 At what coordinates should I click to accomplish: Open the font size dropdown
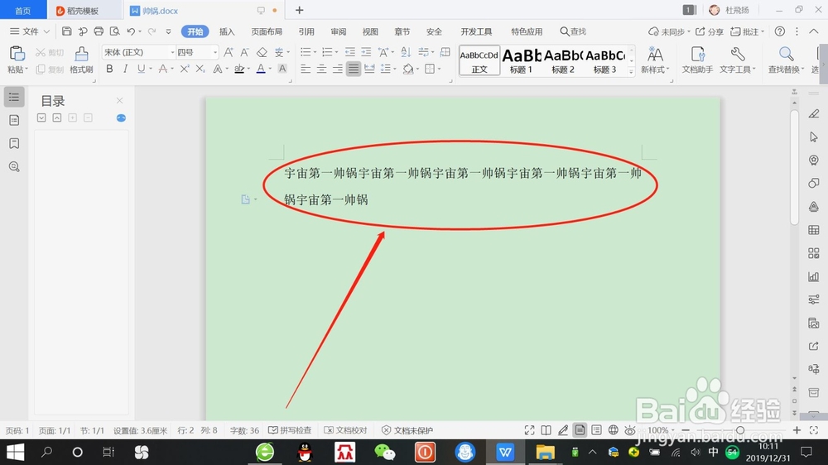pos(215,52)
